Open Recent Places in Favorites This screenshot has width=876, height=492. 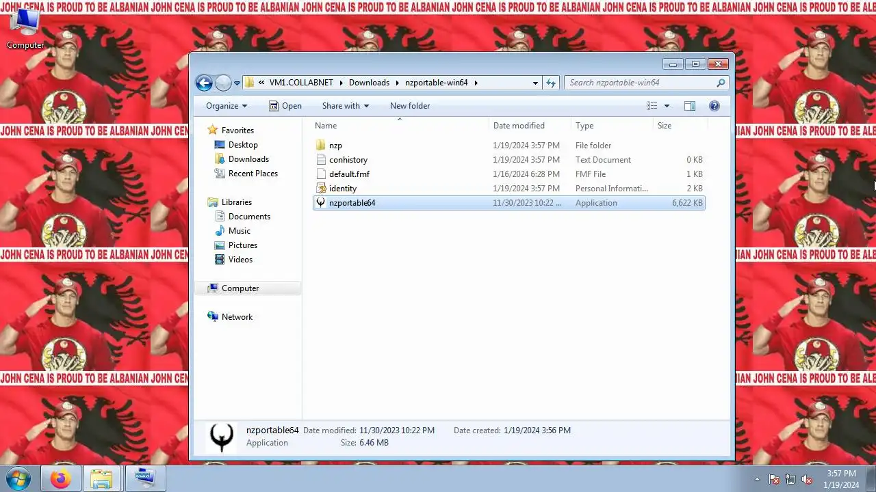(x=253, y=174)
